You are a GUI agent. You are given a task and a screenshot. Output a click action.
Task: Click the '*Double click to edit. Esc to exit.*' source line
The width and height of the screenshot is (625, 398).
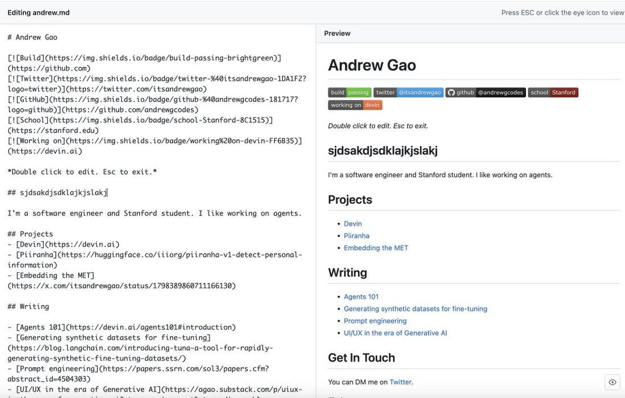coord(82,172)
